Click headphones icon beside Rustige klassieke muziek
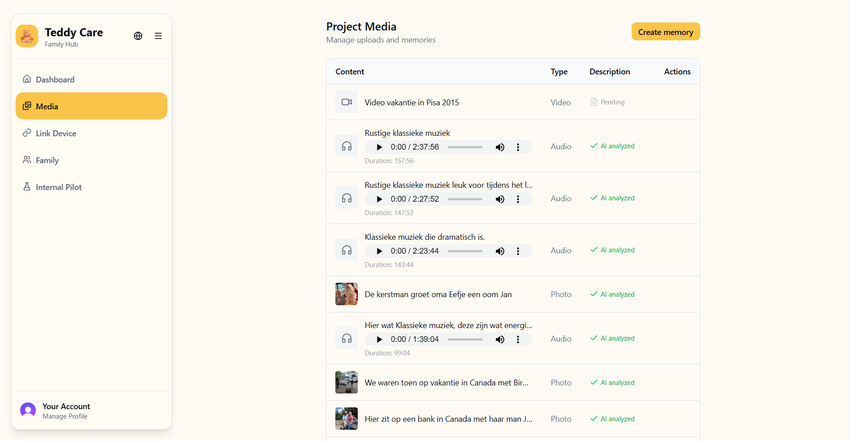The image size is (850, 441). click(347, 146)
